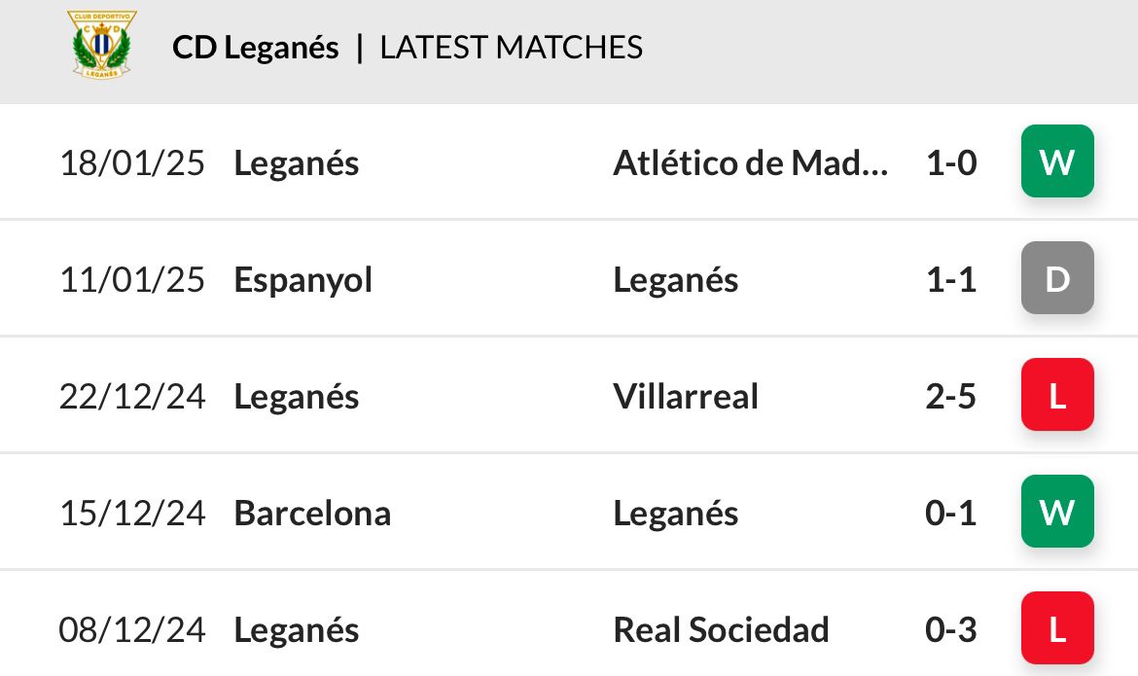The height and width of the screenshot is (676, 1138).
Task: Select the 1-0 score of the 18/01/25 match
Action: pyautogui.click(x=951, y=162)
